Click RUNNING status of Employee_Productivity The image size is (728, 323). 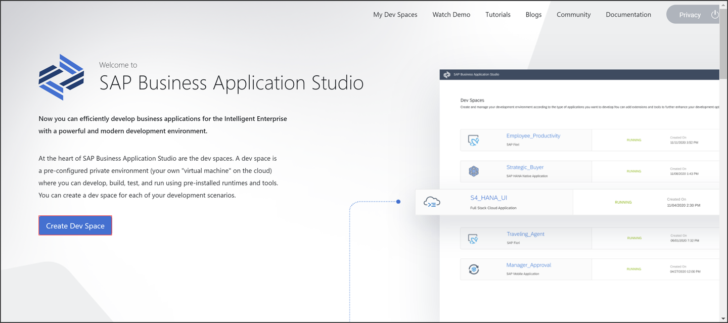(x=634, y=140)
